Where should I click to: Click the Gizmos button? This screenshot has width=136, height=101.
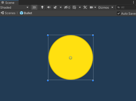point(104,8)
